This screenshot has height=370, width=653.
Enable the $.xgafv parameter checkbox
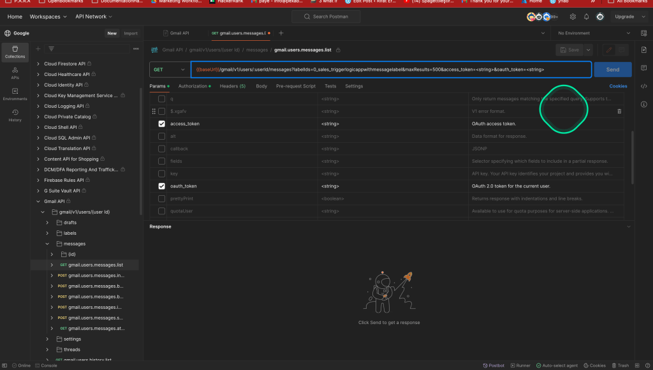click(x=161, y=111)
